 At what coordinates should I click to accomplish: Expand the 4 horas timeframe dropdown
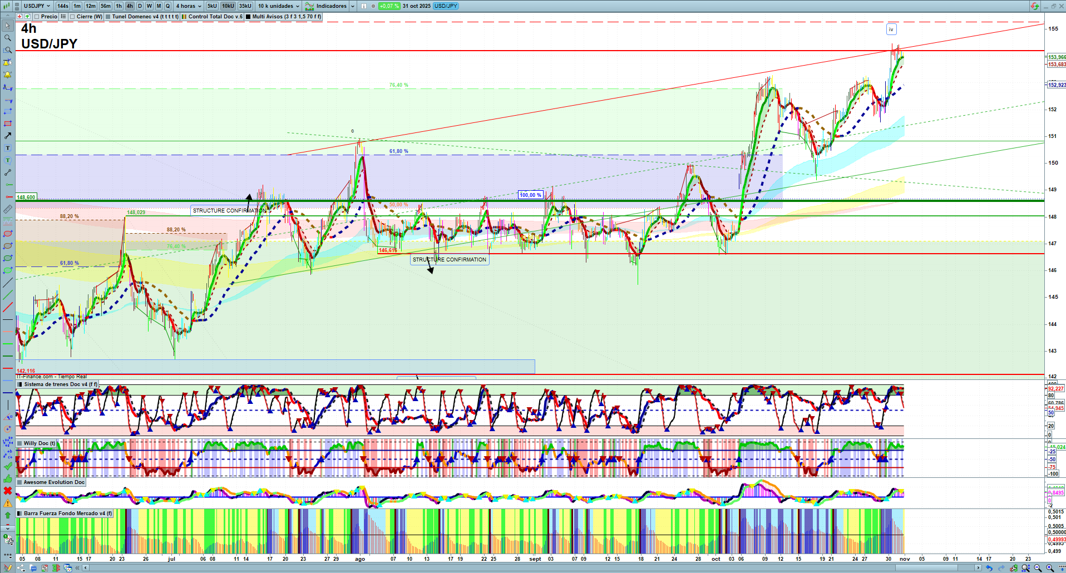[x=189, y=6]
